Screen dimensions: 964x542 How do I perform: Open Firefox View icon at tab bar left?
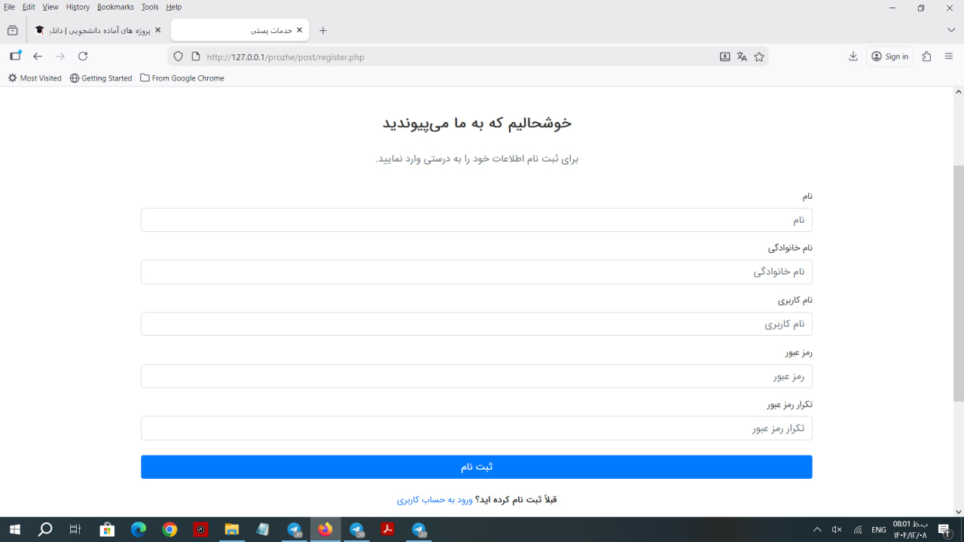pos(12,30)
